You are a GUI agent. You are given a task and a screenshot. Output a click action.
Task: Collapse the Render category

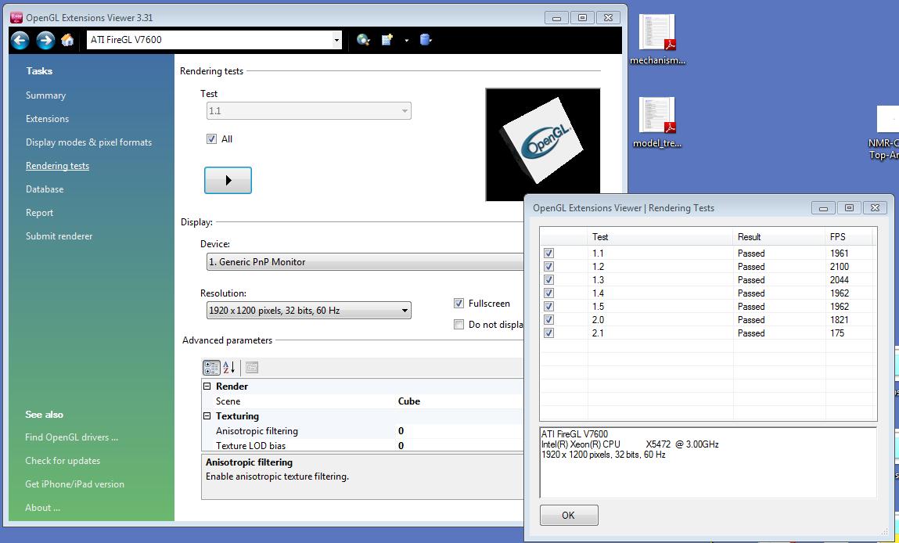pyautogui.click(x=207, y=387)
